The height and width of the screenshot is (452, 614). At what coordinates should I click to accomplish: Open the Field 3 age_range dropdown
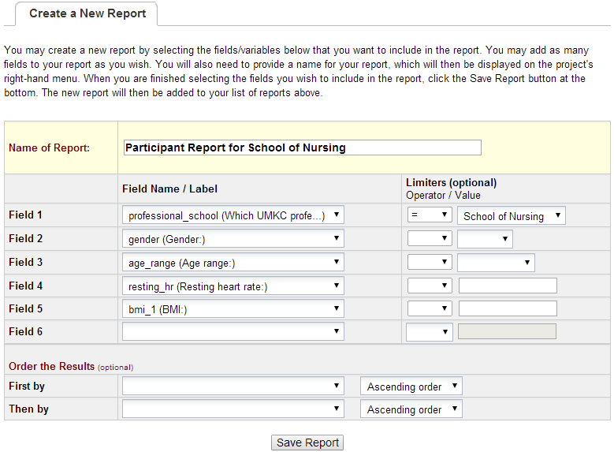pyautogui.click(x=233, y=263)
